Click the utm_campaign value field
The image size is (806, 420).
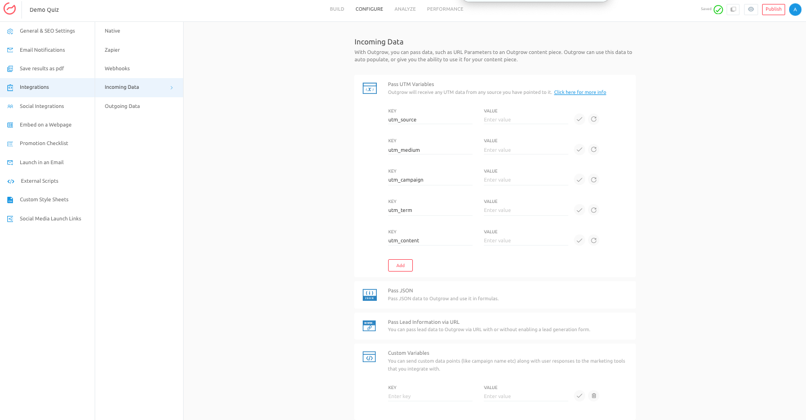(x=526, y=180)
